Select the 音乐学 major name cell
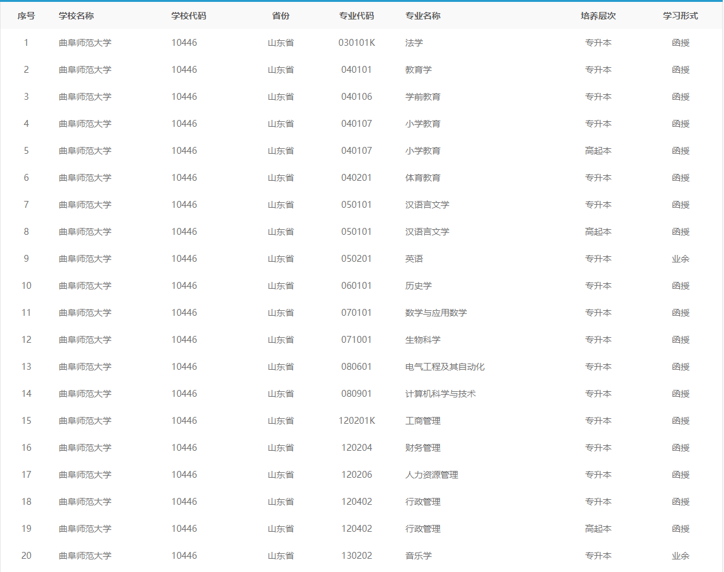Screen dimensions: 724x572 (x=419, y=556)
